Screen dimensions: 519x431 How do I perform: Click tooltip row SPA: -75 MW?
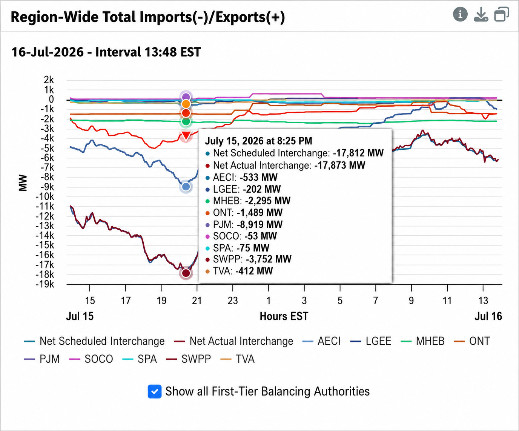coord(237,248)
